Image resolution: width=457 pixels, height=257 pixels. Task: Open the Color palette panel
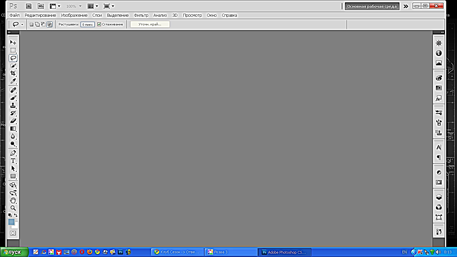pyautogui.click(x=439, y=78)
